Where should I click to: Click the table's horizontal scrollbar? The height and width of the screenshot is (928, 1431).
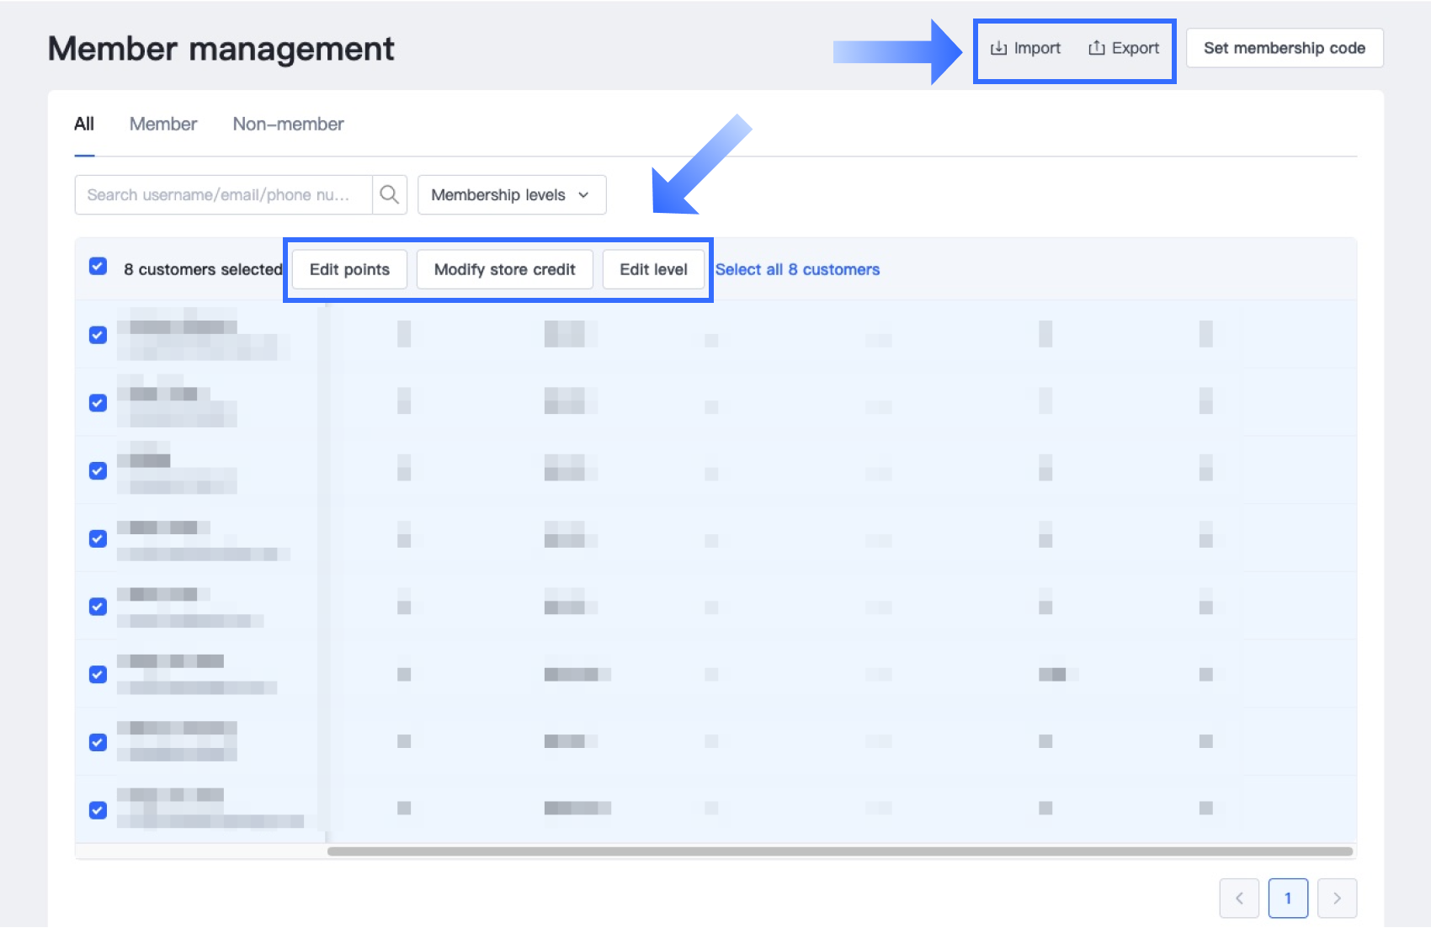coord(840,851)
